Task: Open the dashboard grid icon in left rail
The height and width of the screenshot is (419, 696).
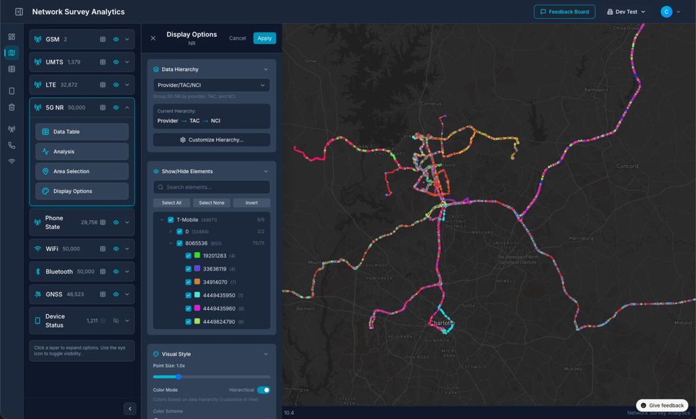Action: tap(12, 37)
